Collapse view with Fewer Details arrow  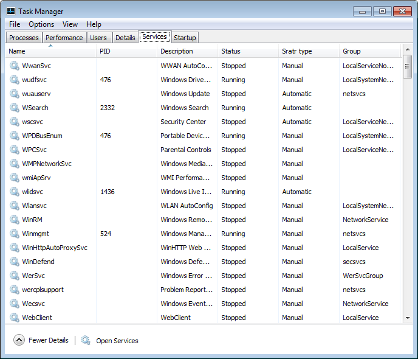(19, 340)
